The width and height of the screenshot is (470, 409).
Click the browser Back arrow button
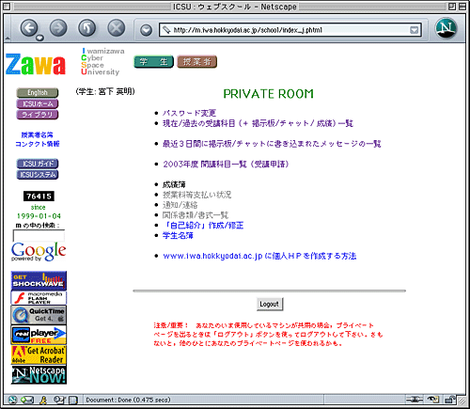pos(29,28)
